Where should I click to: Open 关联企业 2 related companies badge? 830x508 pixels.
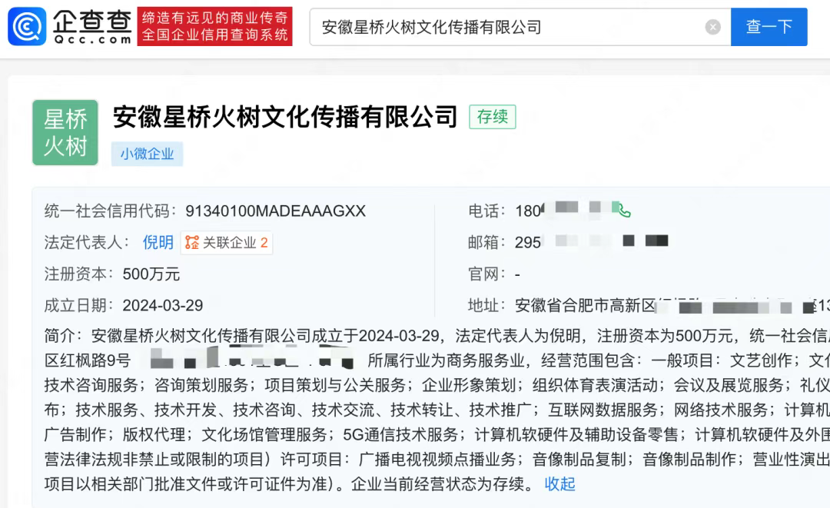coord(227,243)
